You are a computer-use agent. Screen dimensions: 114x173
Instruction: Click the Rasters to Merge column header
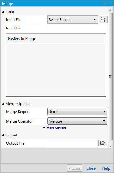[x=56, y=38]
